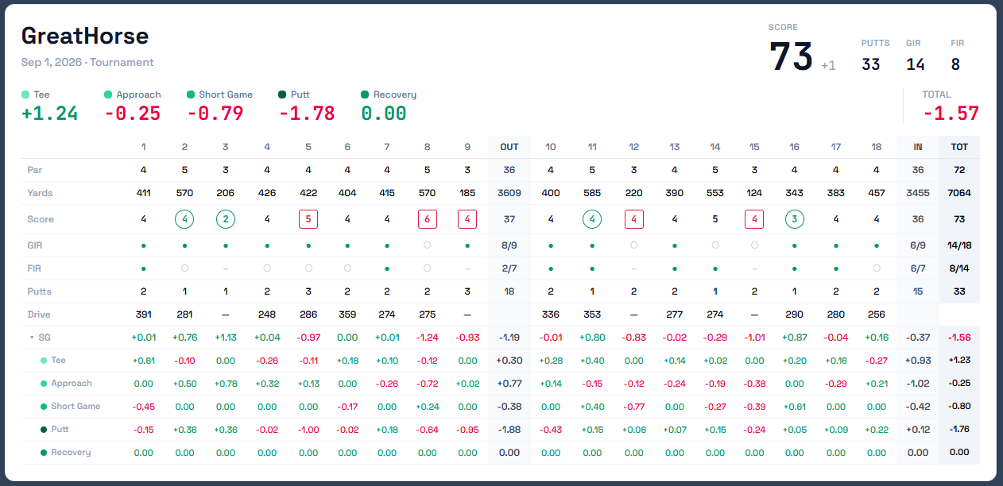Click the Yards row label
This screenshot has width=1003, height=486.
click(x=38, y=193)
